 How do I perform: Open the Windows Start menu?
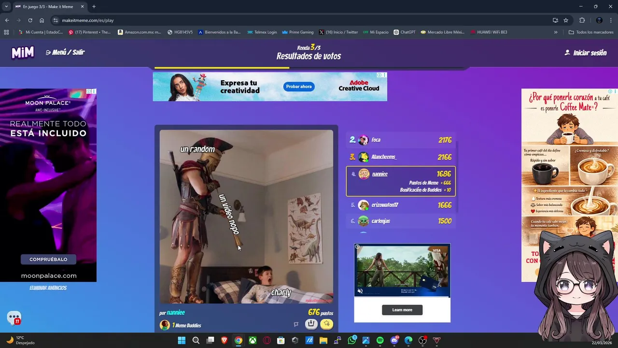182,340
